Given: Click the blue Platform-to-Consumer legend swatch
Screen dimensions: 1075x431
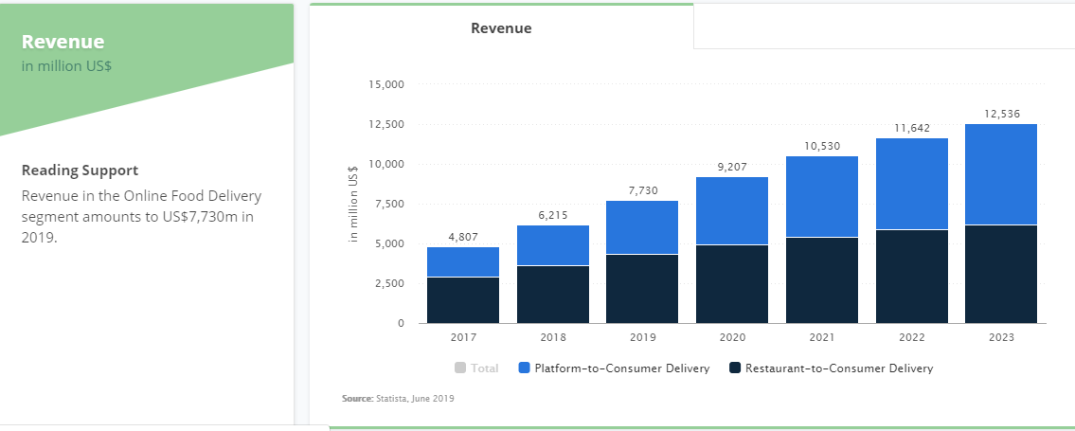Looking at the screenshot, I should pyautogui.click(x=525, y=368).
